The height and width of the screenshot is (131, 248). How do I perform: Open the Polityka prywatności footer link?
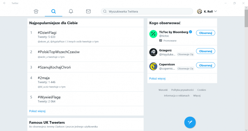pyautogui.click(x=182, y=90)
